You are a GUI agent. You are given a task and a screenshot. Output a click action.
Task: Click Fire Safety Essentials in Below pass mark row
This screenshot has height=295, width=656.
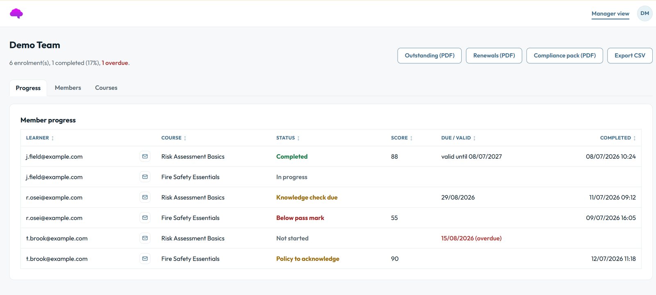(190, 218)
